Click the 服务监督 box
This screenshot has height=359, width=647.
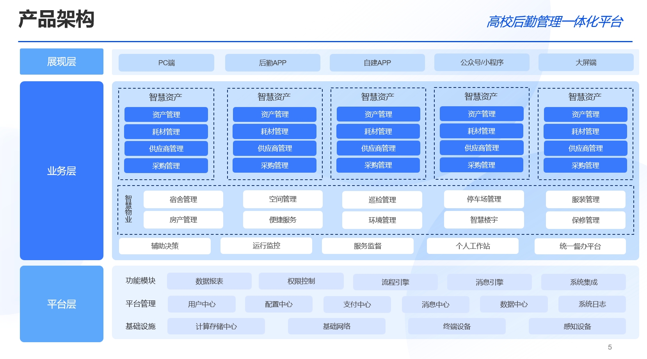pyautogui.click(x=368, y=246)
